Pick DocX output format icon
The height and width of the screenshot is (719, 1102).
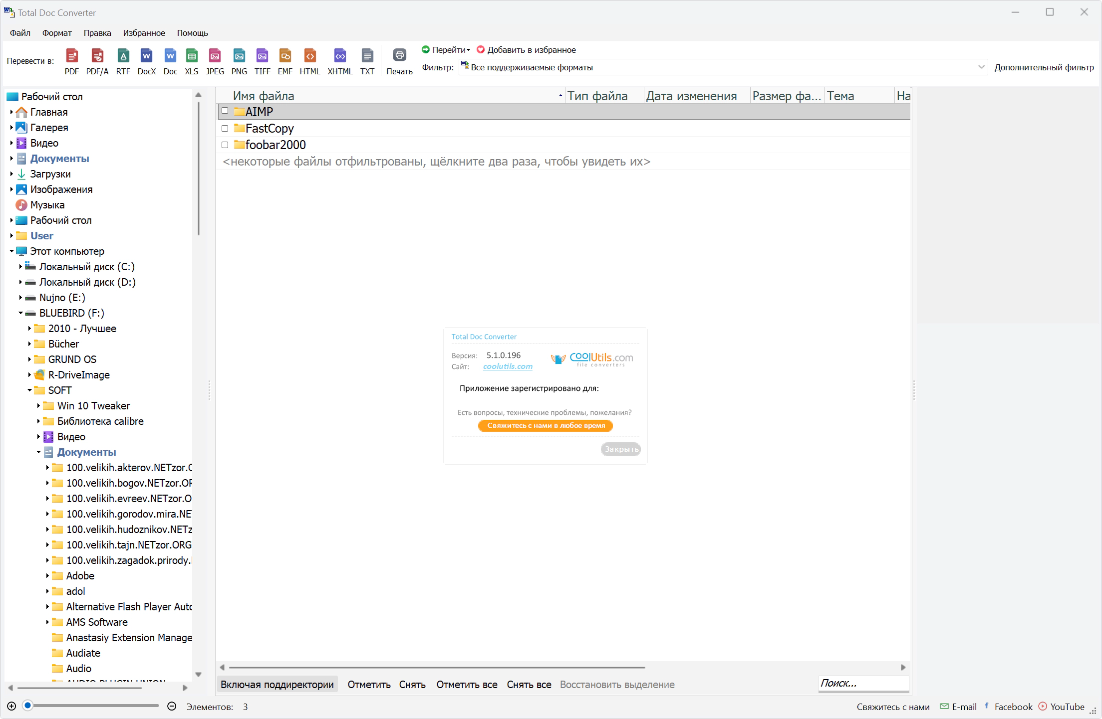pyautogui.click(x=146, y=56)
